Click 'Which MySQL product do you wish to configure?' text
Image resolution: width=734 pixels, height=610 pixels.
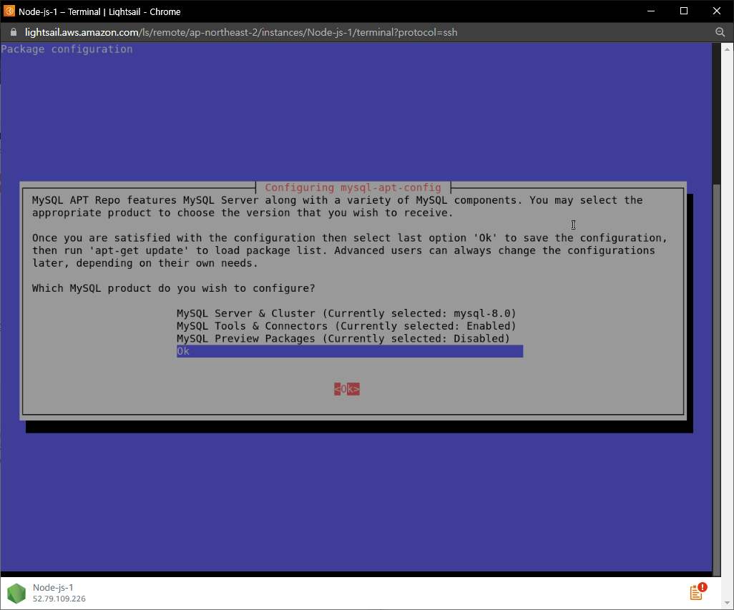(174, 288)
